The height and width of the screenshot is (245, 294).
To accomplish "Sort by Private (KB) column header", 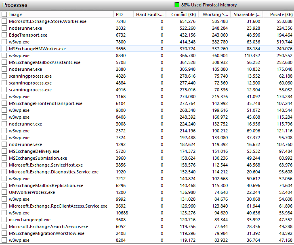I will click(x=281, y=14).
